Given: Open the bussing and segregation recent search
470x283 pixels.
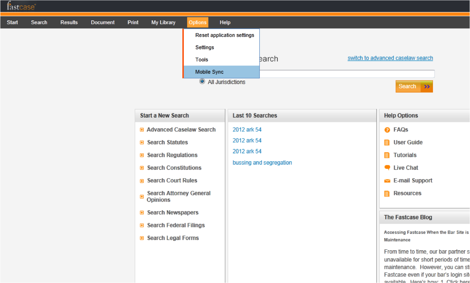Looking at the screenshot, I should click(x=262, y=163).
